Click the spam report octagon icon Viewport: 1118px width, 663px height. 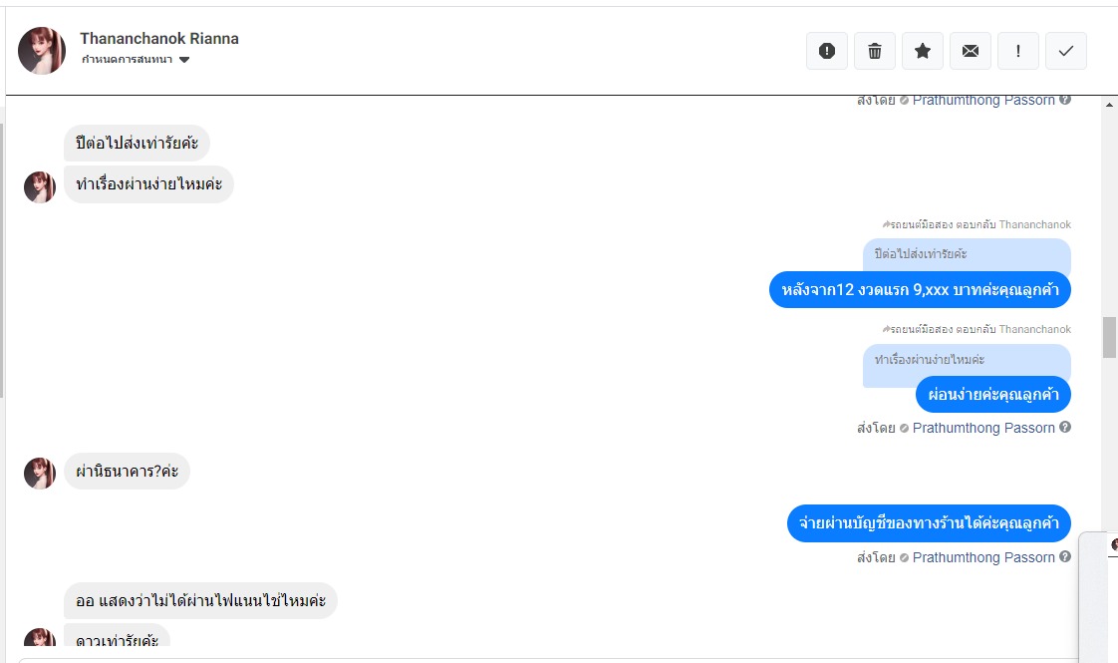tap(827, 51)
